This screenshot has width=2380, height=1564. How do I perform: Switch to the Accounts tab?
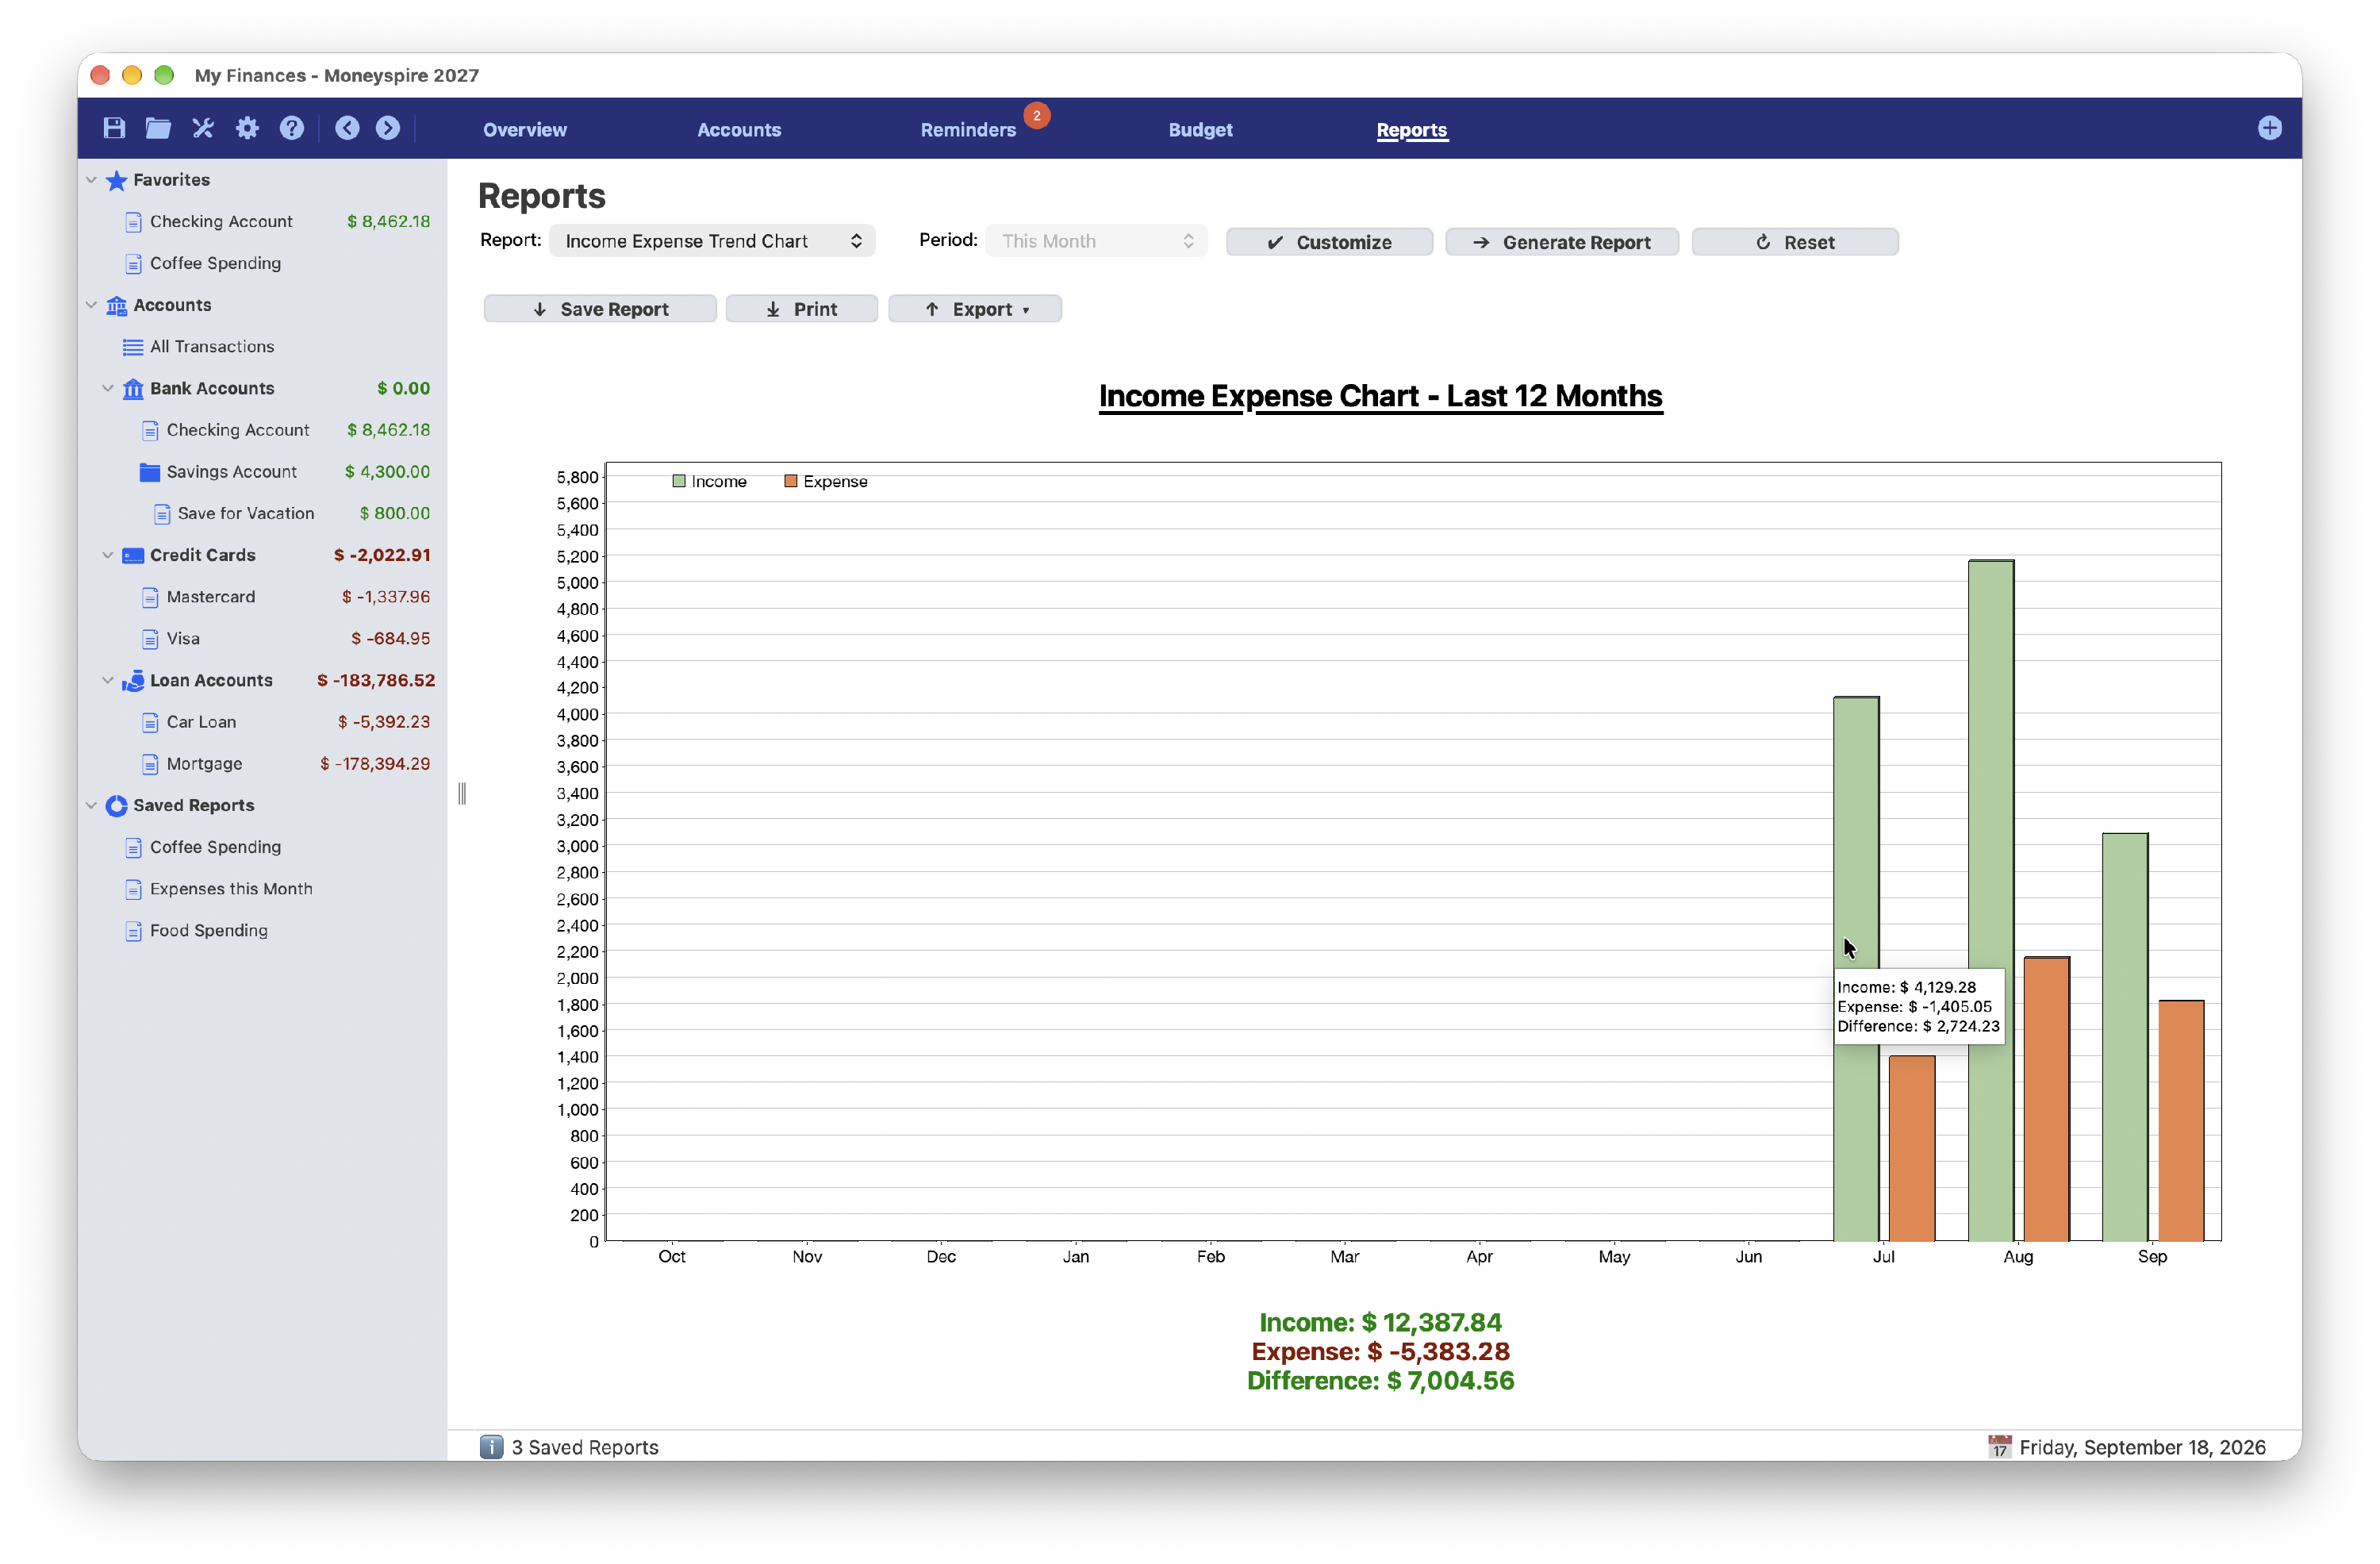pyautogui.click(x=739, y=130)
